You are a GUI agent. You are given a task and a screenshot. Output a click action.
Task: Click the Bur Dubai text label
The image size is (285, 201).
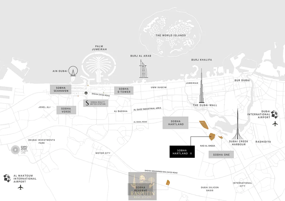pos(242,80)
